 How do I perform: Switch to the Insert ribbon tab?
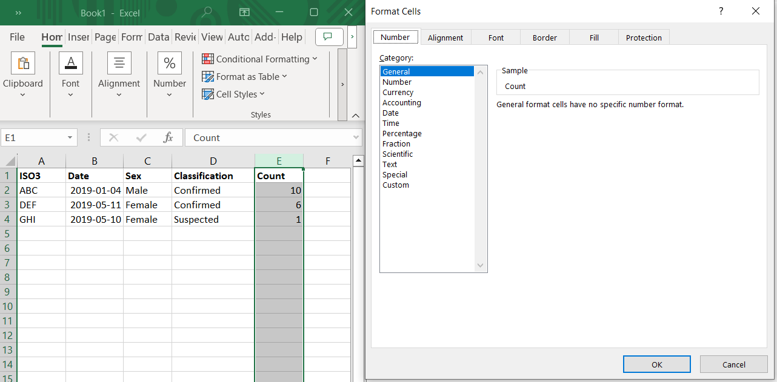point(79,37)
